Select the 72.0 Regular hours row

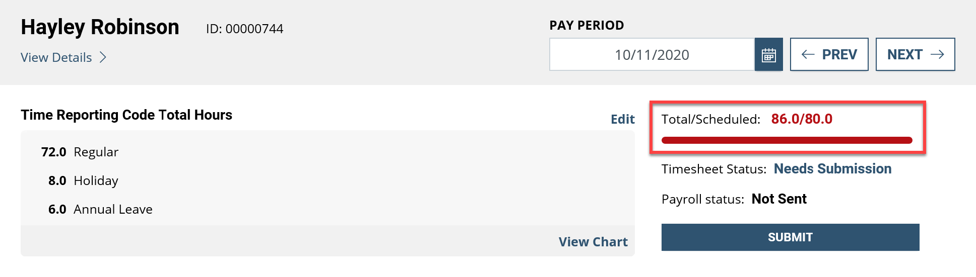pos(80,152)
